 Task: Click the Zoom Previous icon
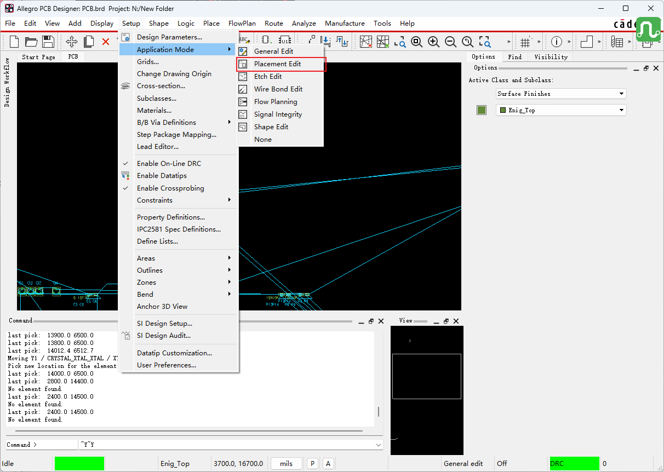[x=467, y=42]
